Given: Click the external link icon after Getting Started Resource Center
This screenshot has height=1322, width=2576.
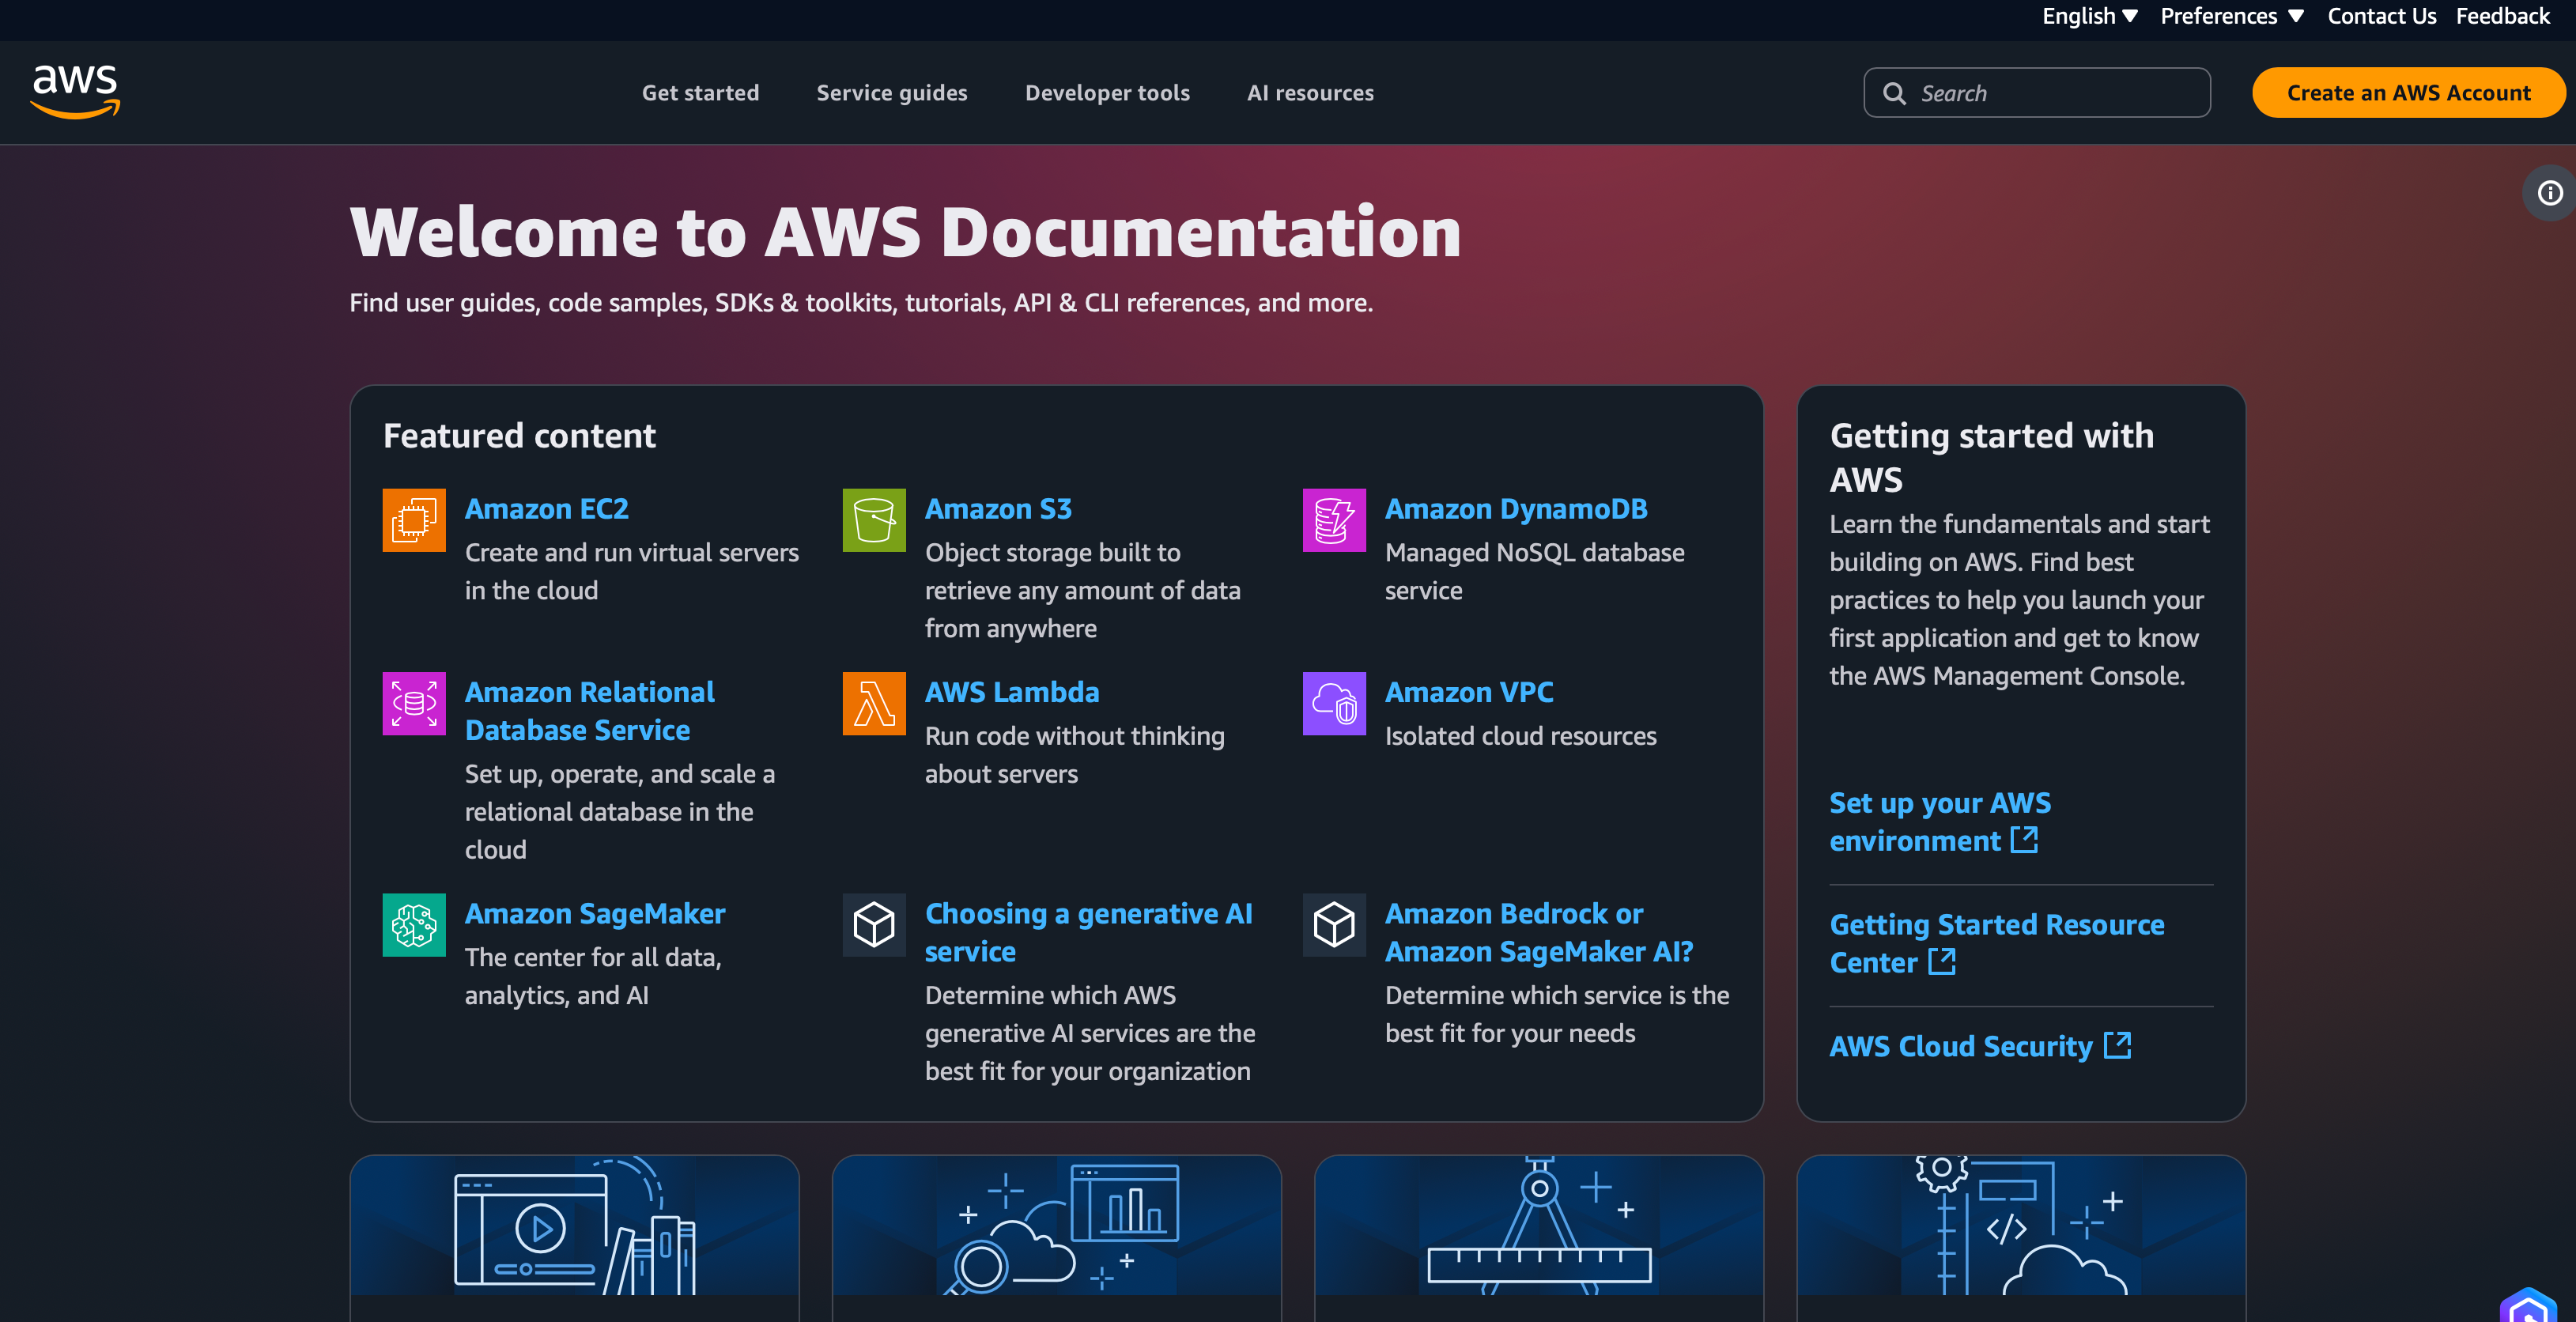Looking at the screenshot, I should click(x=1942, y=961).
